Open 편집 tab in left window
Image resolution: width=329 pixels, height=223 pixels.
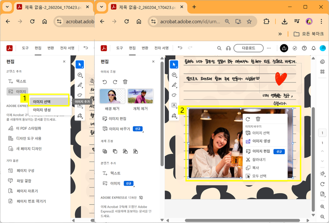click(x=38, y=48)
